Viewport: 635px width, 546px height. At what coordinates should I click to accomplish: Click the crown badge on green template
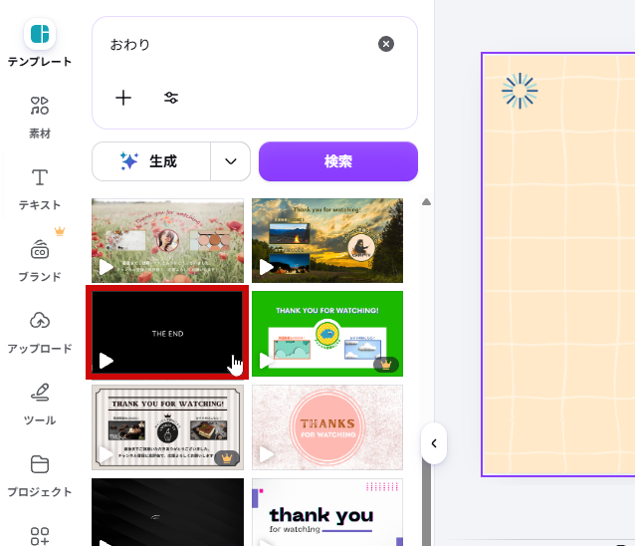point(386,365)
